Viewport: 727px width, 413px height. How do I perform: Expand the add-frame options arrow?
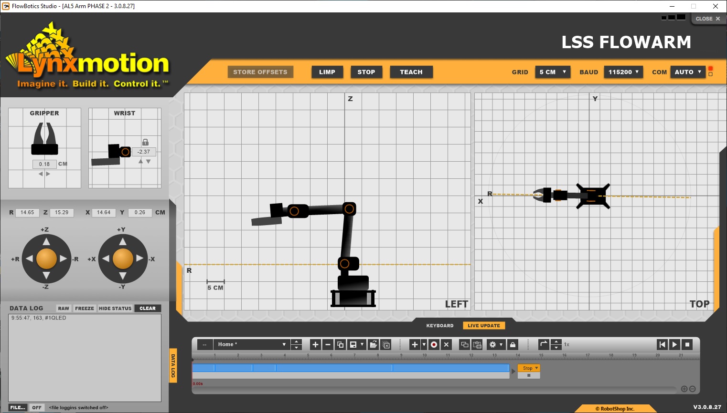(424, 344)
